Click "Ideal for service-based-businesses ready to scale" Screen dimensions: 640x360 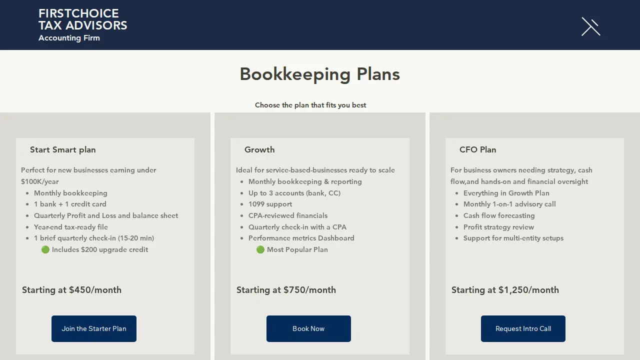pyautogui.click(x=315, y=170)
